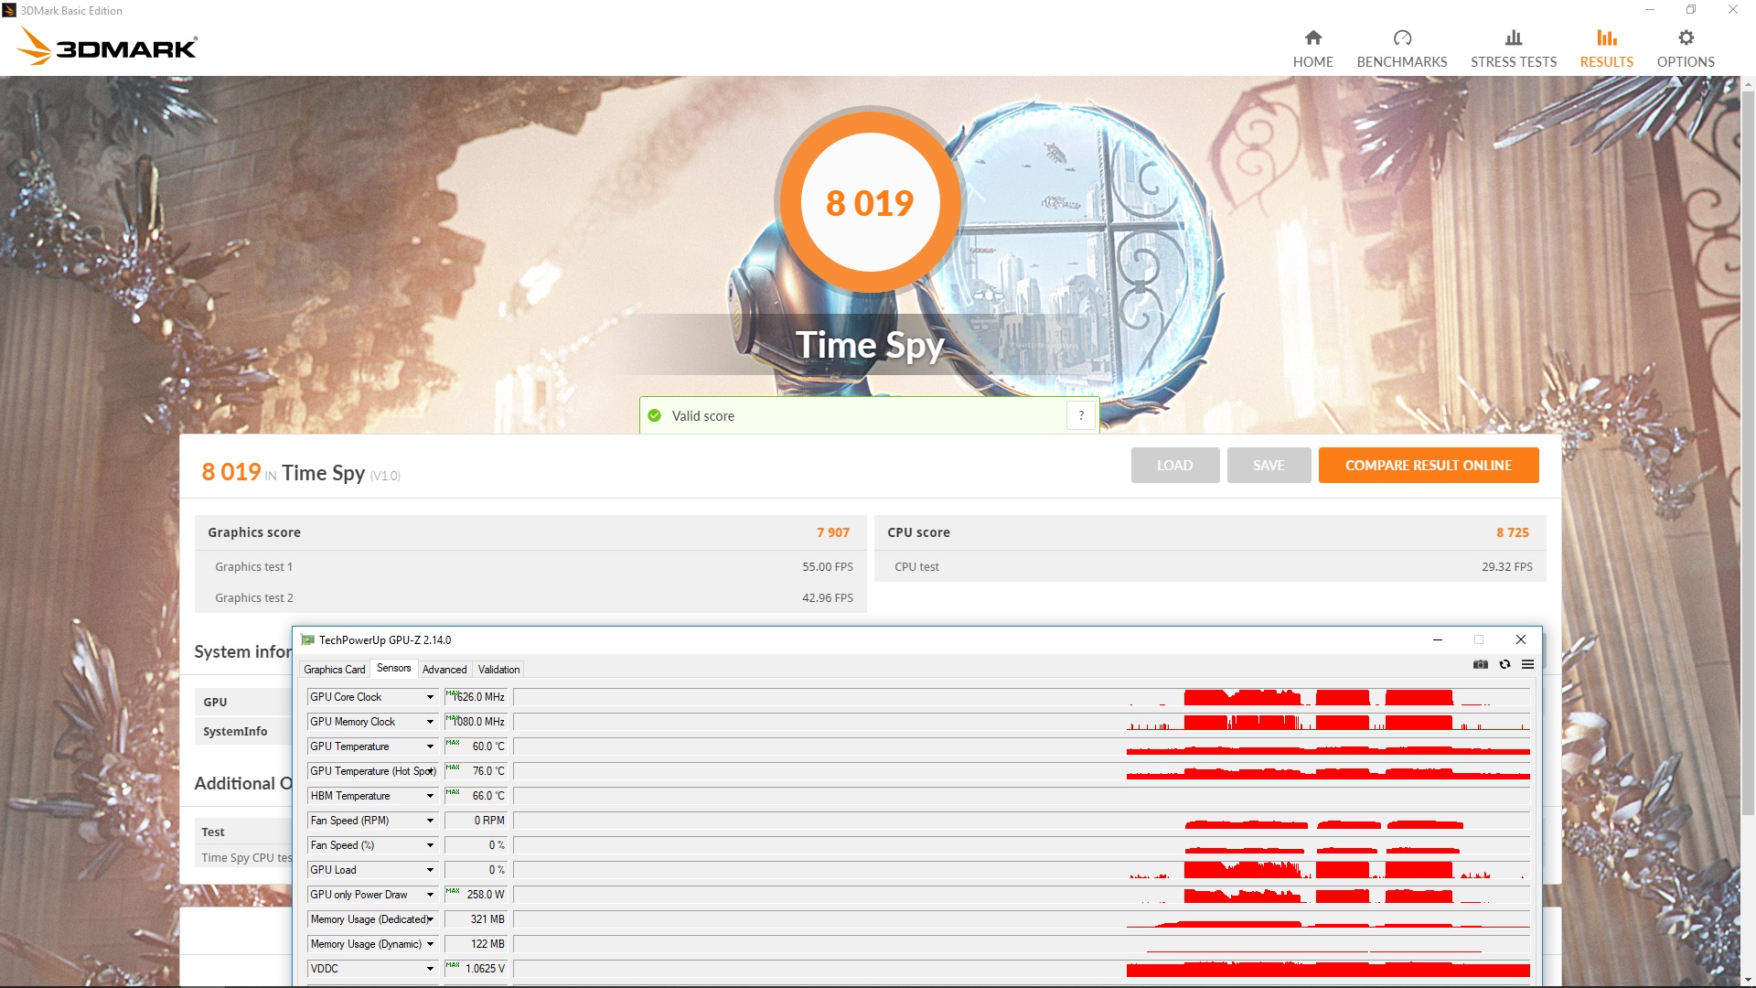This screenshot has width=1756, height=988.
Task: Click the GPU row under System information
Action: [242, 702]
